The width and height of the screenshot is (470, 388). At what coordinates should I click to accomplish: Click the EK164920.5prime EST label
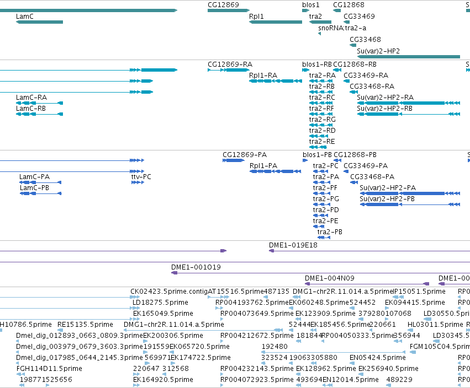click(163, 380)
